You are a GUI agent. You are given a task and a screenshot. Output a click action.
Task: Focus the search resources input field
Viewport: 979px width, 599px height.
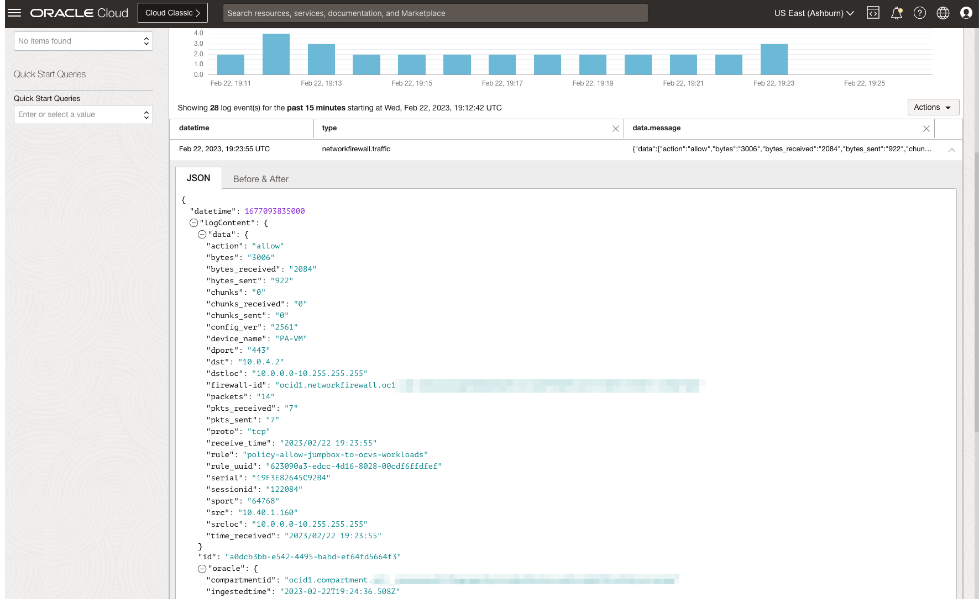435,13
